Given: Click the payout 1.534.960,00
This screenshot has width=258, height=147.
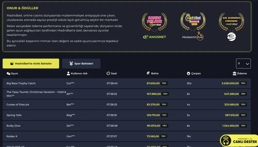Looking at the screenshot, I should click(x=230, y=126).
